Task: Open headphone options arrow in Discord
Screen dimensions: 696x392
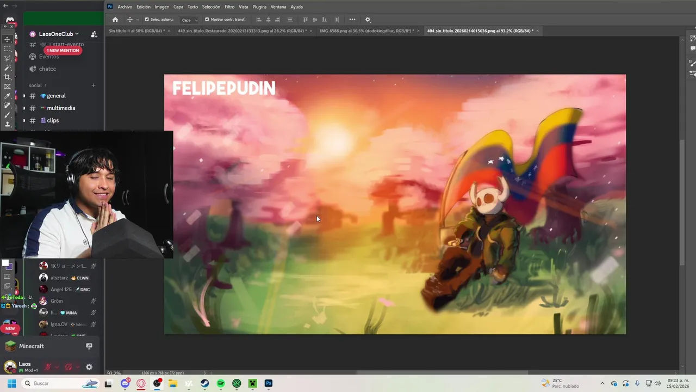Action: [77, 367]
